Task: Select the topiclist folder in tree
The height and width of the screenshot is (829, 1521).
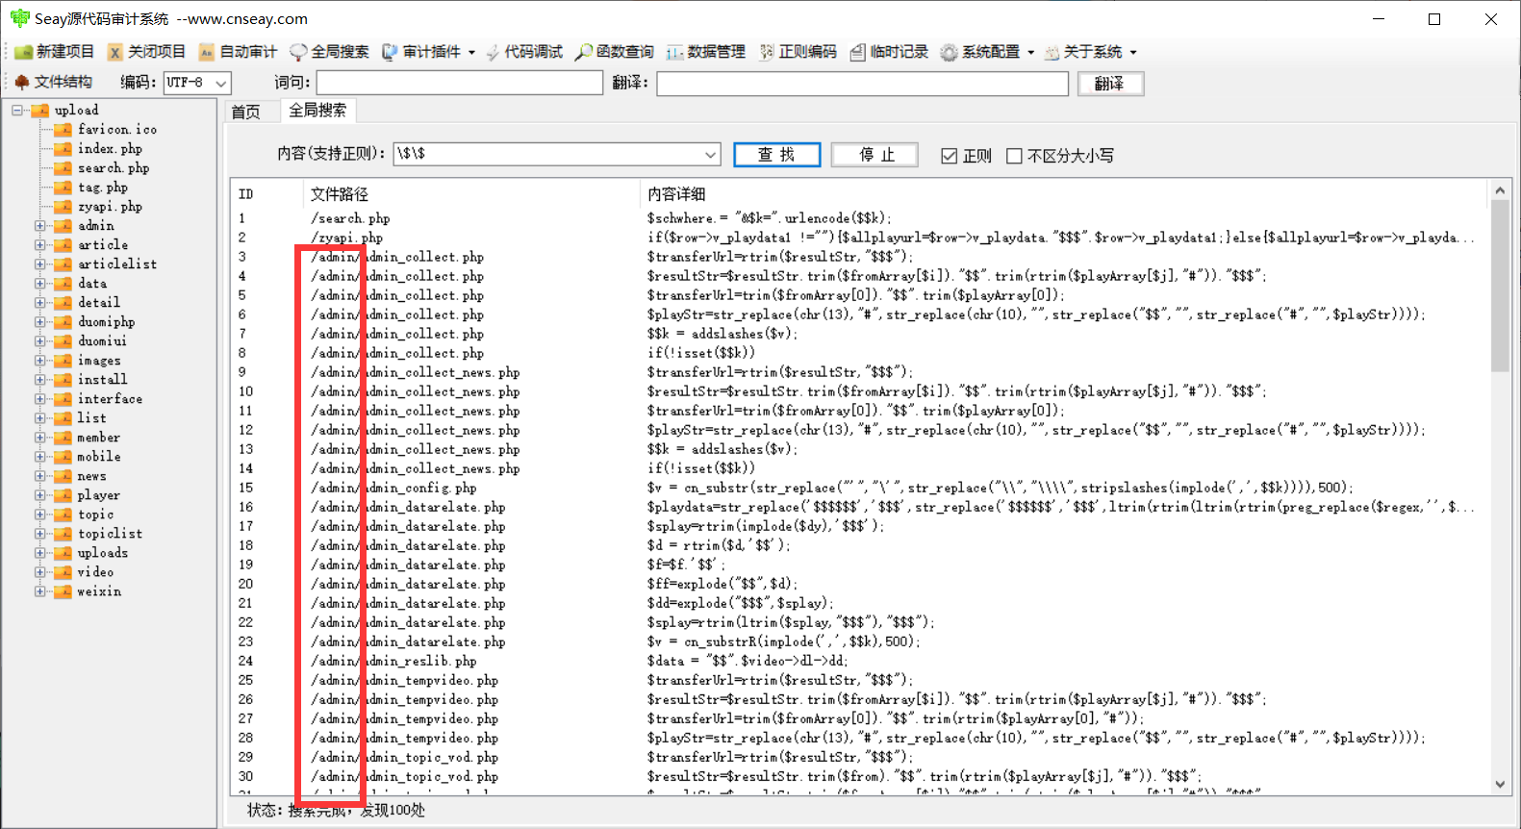Action: [x=110, y=534]
